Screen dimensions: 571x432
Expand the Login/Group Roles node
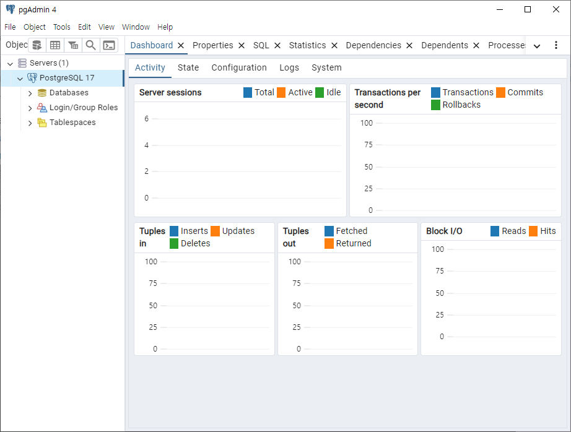coord(30,108)
